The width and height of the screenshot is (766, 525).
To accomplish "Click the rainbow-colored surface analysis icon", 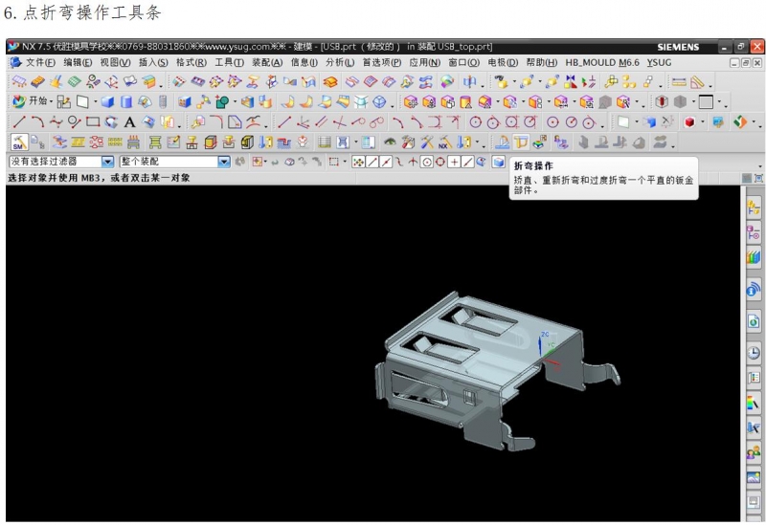I will click(446, 81).
